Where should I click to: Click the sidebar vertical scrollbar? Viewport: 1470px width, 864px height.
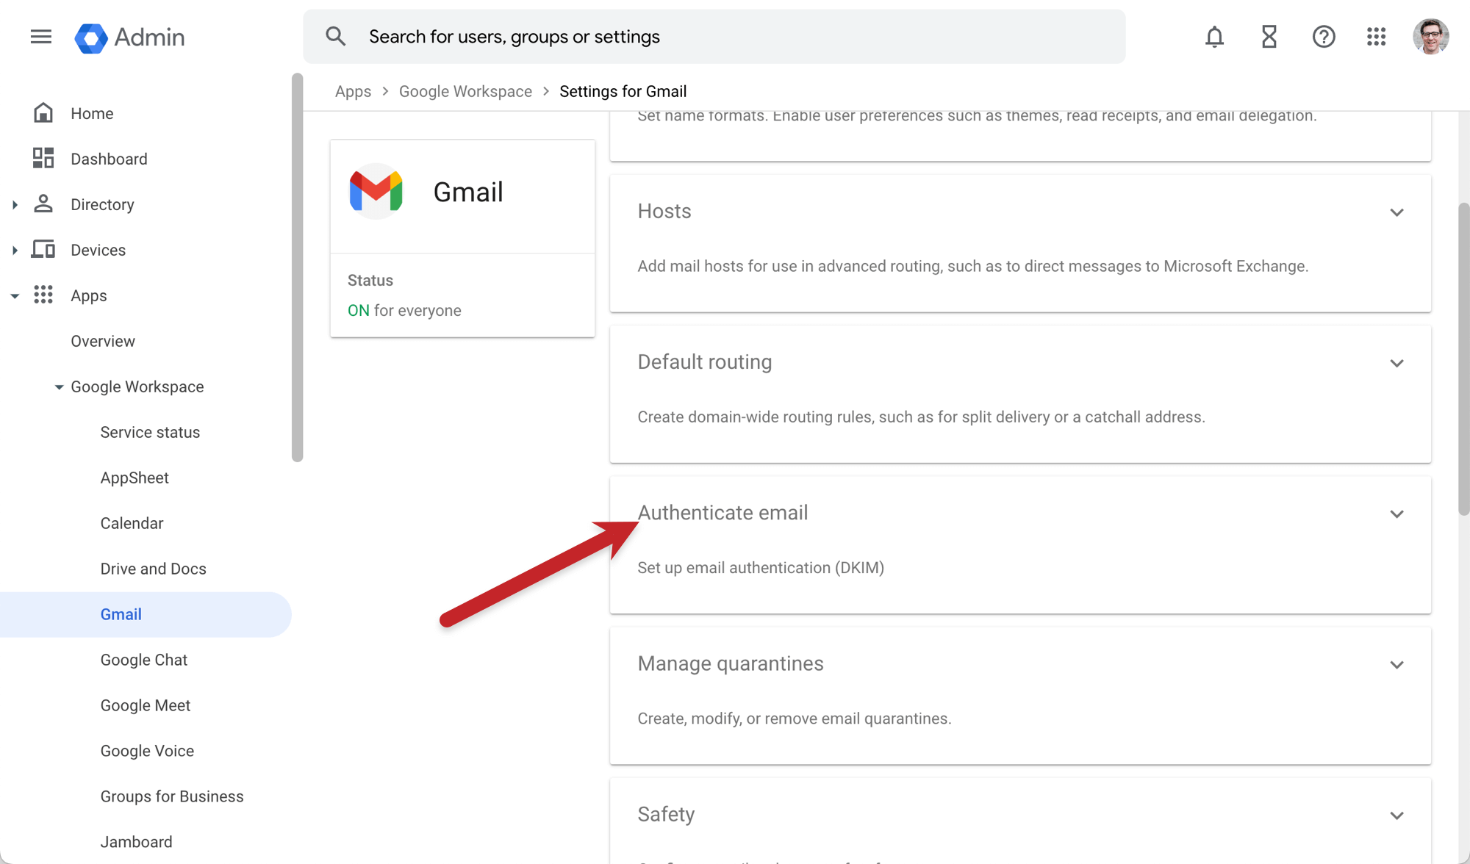[297, 267]
